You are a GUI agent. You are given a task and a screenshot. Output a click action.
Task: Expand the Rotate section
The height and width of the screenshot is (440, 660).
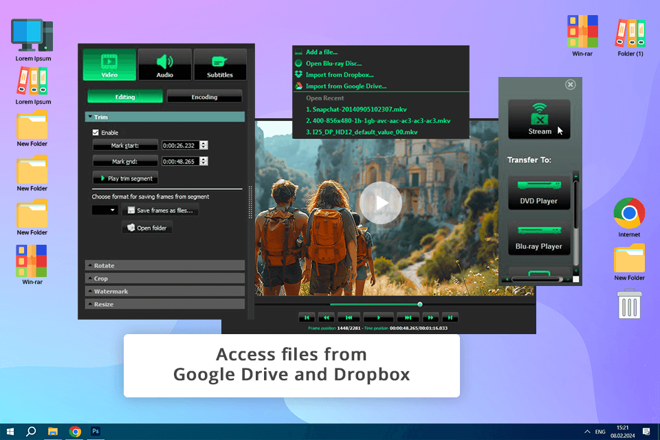(164, 265)
